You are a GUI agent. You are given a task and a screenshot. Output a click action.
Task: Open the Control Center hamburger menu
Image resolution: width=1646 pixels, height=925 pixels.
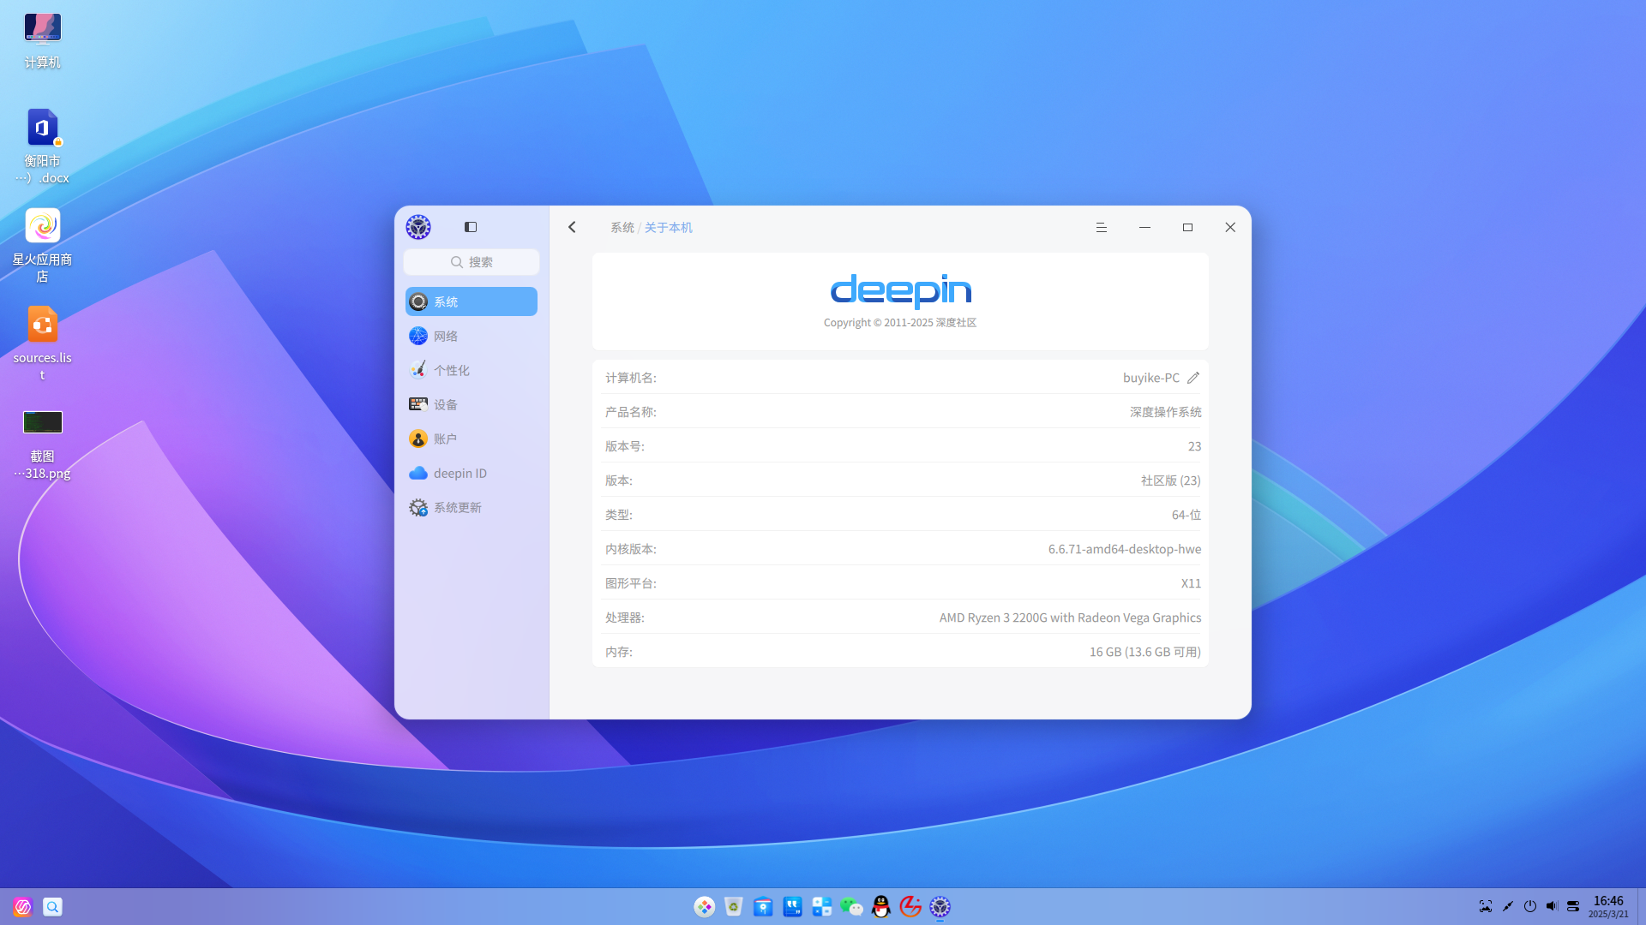(1102, 227)
